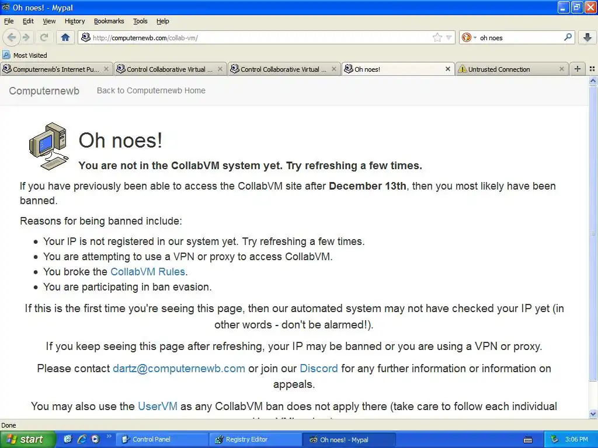Click Oh noes! - Mypal taskbar button
The image size is (598, 448).
point(349,439)
